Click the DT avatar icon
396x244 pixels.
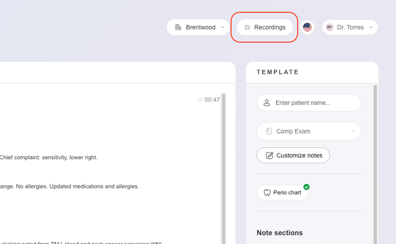[330, 27]
